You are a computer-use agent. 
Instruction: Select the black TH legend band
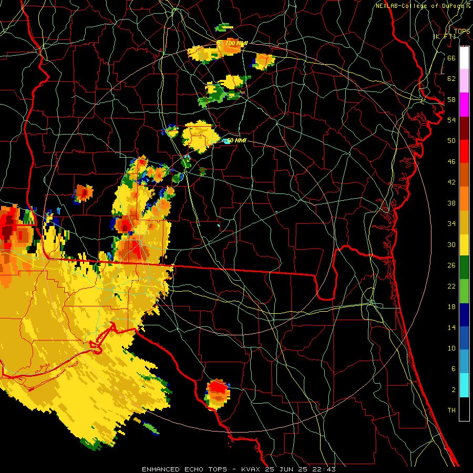pos(464,409)
